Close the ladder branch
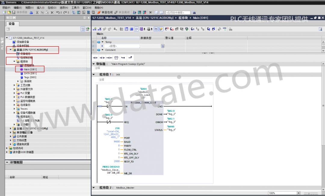This screenshot has width=325, height=196. point(130,58)
